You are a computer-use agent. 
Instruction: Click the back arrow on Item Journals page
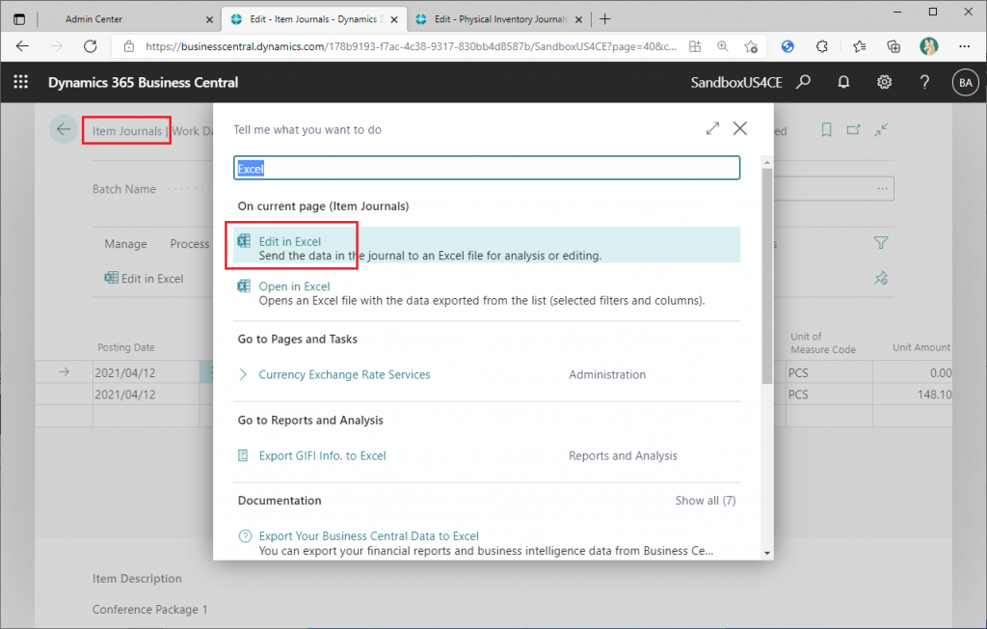pyautogui.click(x=64, y=130)
